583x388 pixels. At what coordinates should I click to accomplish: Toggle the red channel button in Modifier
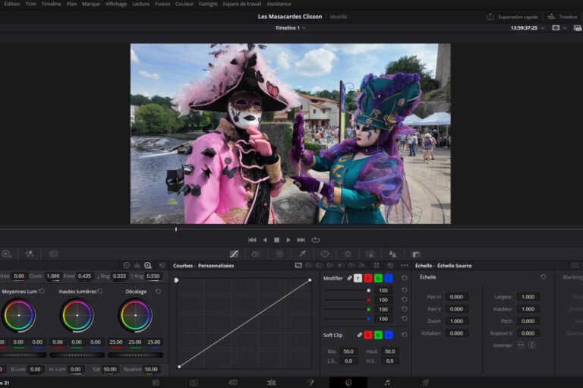click(368, 278)
